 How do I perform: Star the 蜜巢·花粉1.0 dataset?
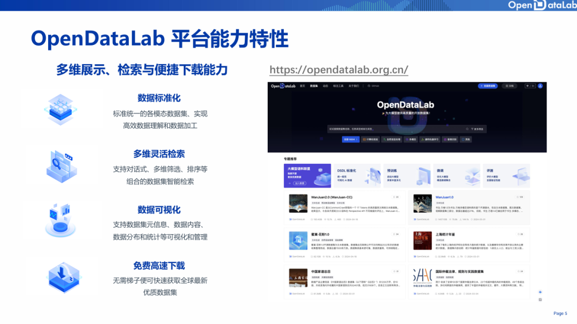(395, 235)
